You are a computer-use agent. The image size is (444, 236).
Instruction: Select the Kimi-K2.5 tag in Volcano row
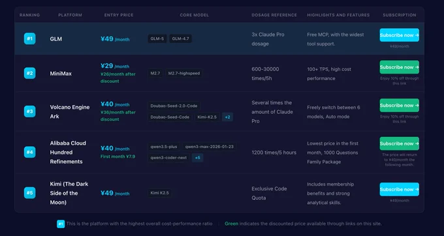point(207,117)
